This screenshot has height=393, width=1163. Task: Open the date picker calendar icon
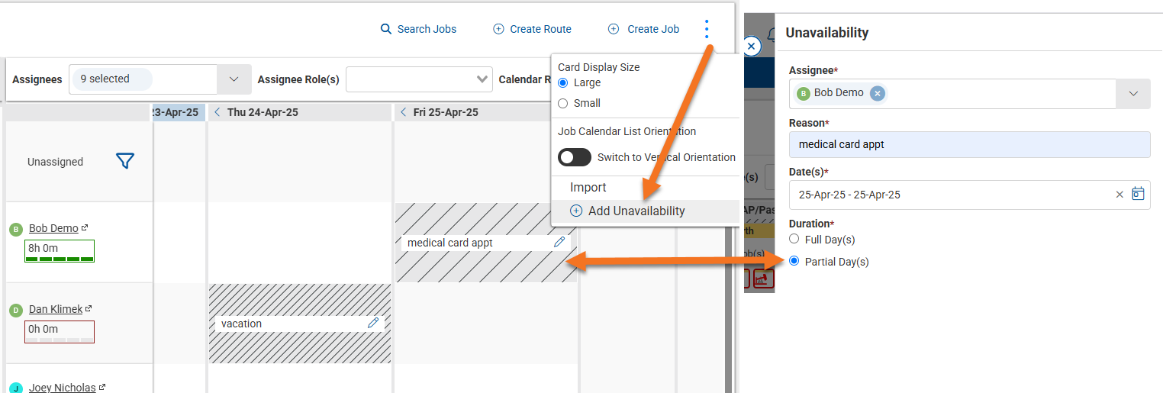click(x=1138, y=194)
